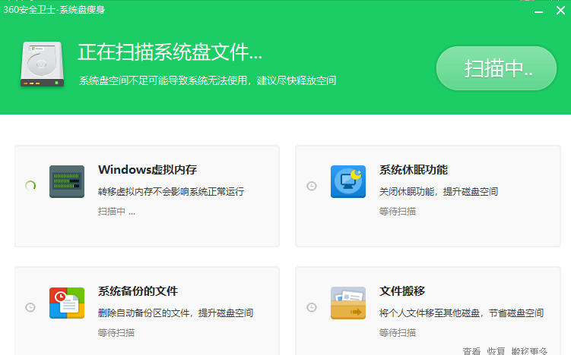Image resolution: width=571 pixels, height=355 pixels.
Task: Click the spinning loader beside Windows虚拟内存
Action: [30, 186]
